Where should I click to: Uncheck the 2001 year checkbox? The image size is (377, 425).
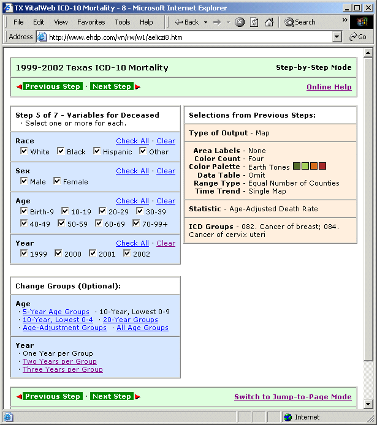coord(93,254)
